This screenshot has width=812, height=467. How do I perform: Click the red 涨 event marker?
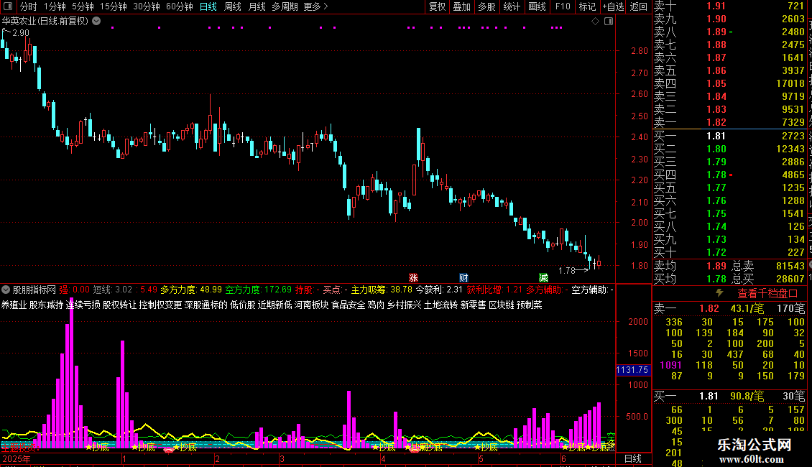pos(413,278)
